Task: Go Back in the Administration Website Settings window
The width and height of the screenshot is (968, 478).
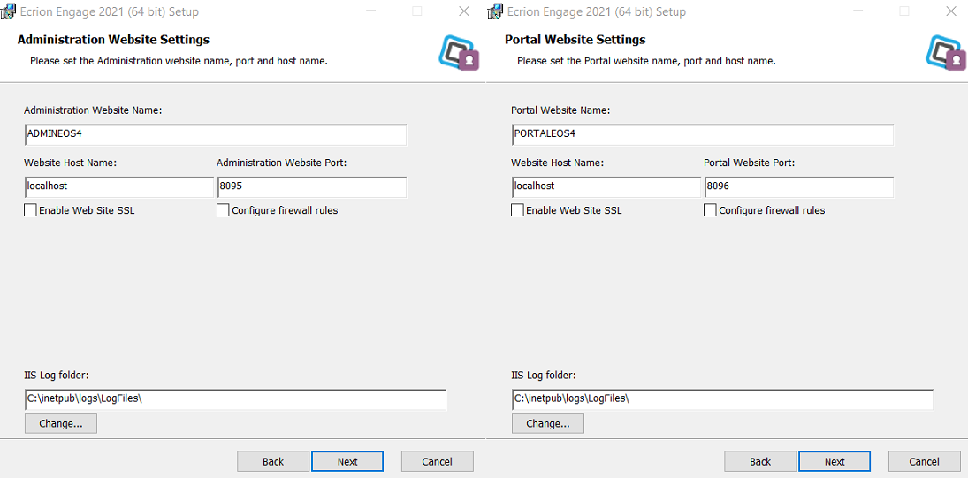Action: pos(273,461)
